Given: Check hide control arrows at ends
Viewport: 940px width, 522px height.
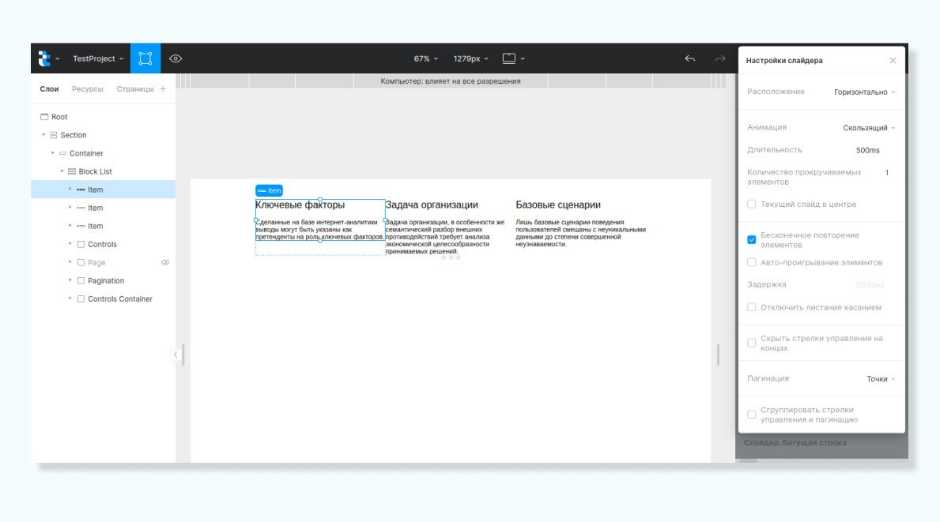Looking at the screenshot, I should [751, 343].
